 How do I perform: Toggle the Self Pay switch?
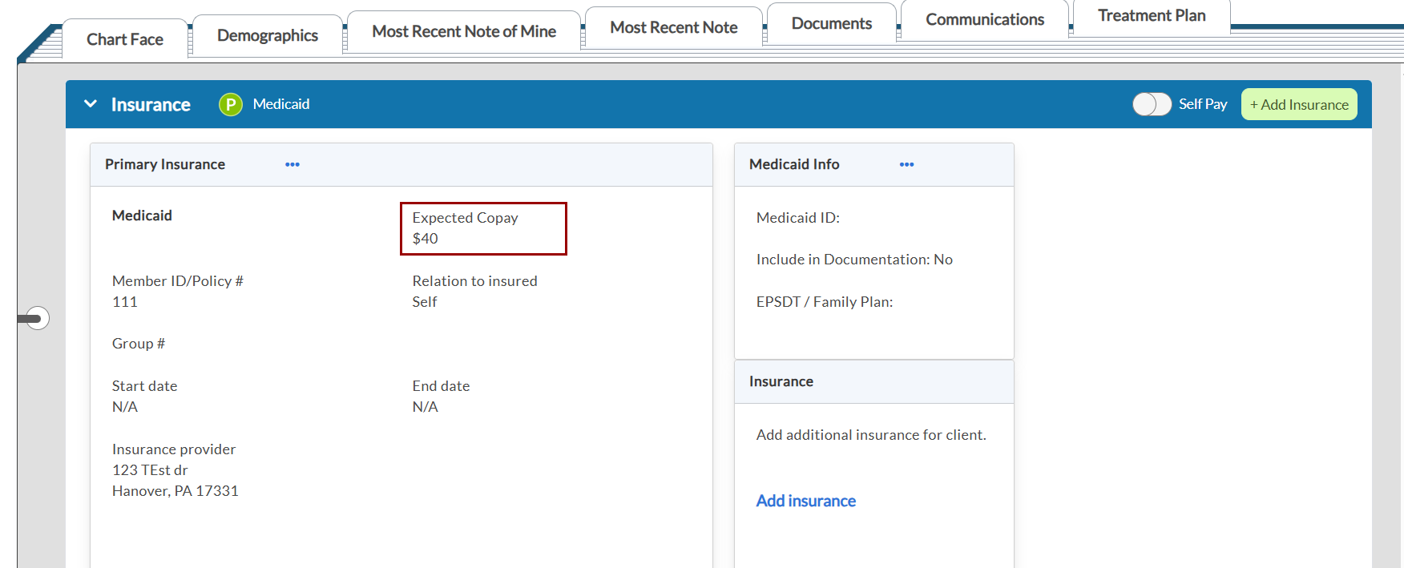click(1152, 104)
